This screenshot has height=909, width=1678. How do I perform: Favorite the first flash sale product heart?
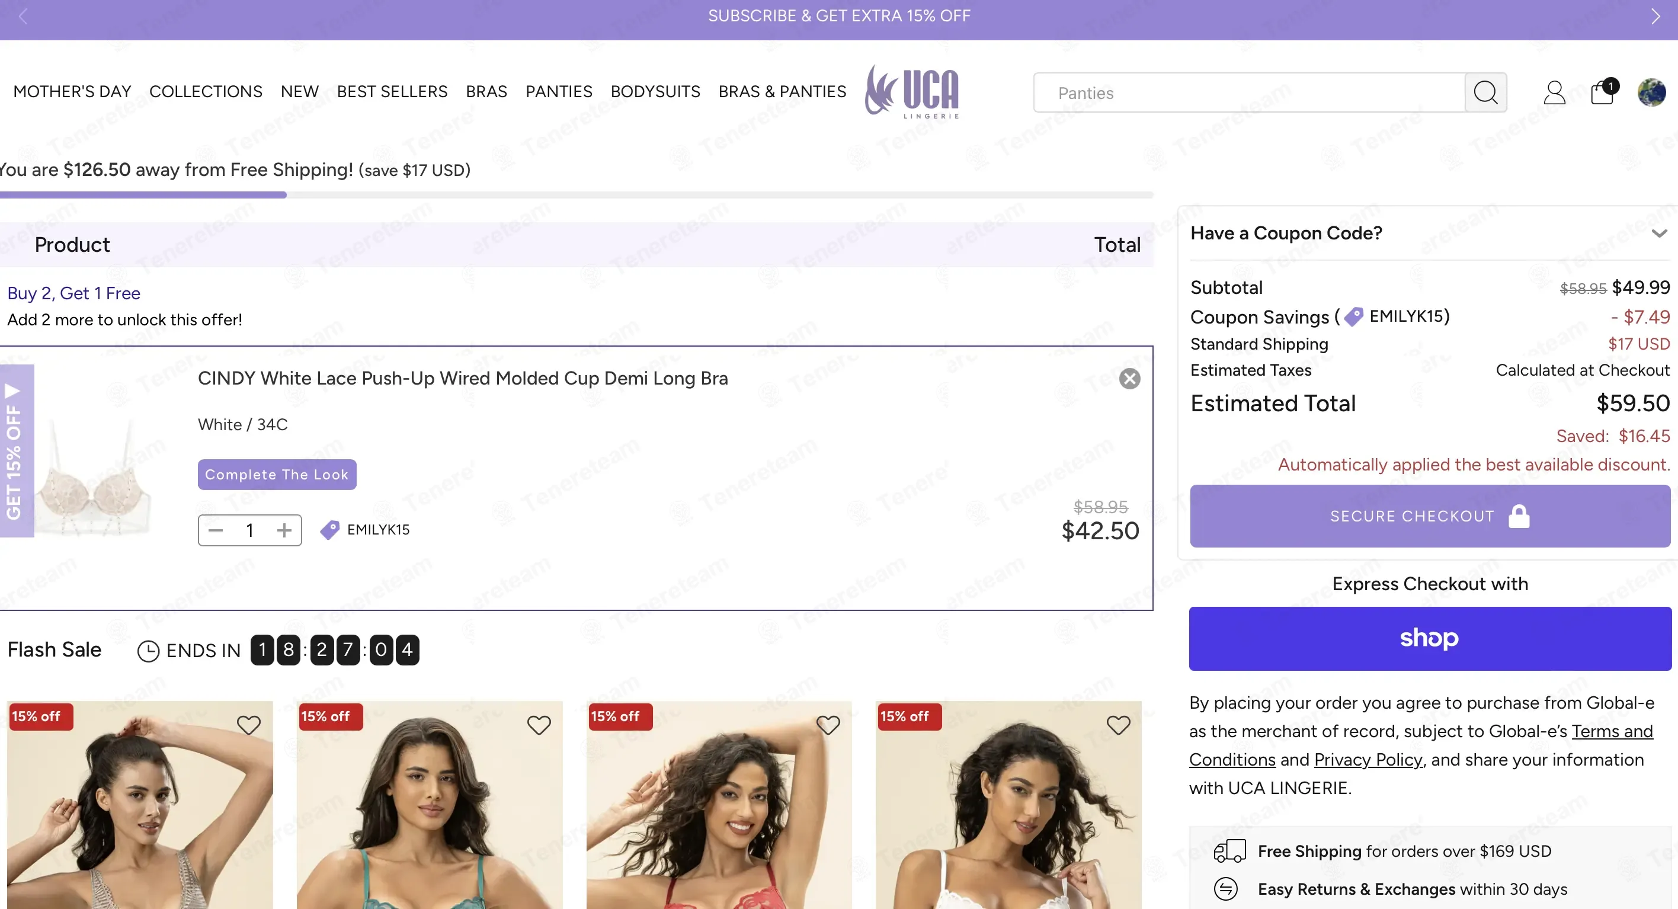pos(248,725)
